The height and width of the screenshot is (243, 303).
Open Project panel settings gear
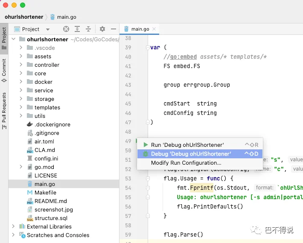pyautogui.click(x=102, y=29)
